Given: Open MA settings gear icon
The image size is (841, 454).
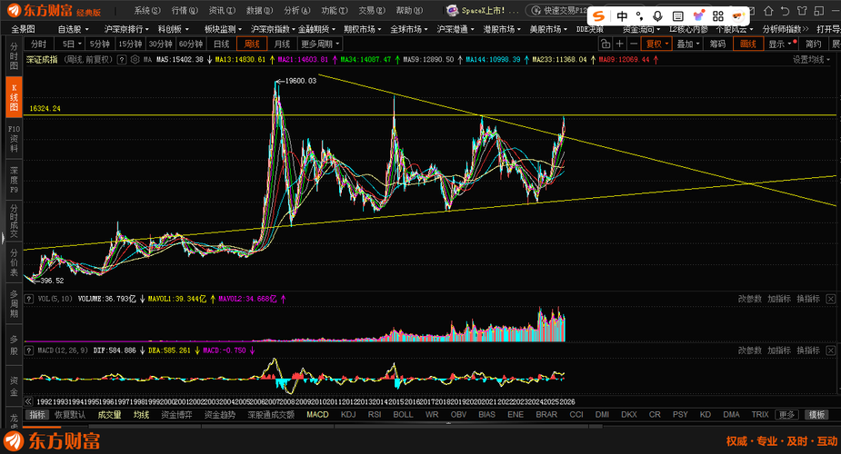Looking at the screenshot, I should tap(135, 59).
